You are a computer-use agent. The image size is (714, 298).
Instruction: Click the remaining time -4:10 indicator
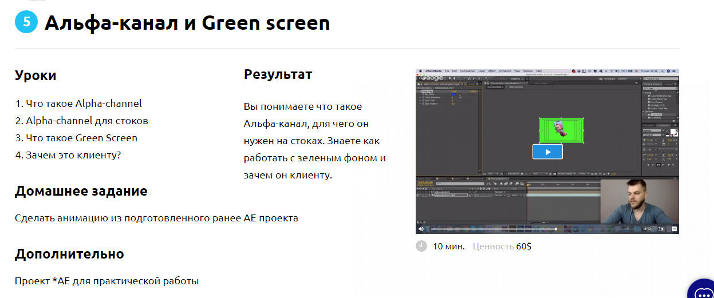[646, 229]
